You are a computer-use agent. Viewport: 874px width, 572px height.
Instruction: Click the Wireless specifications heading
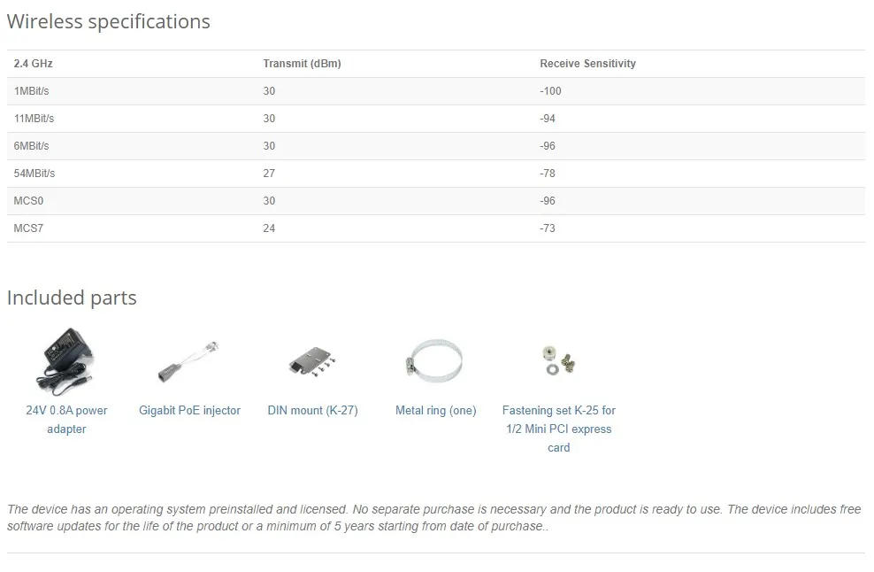[x=109, y=22]
